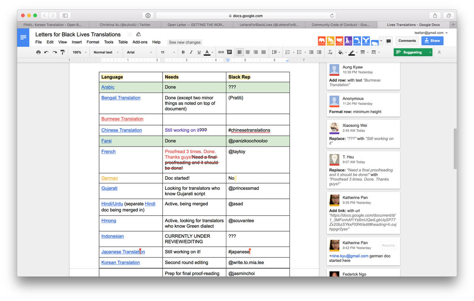Open the collaborator chat icon

(x=389, y=41)
